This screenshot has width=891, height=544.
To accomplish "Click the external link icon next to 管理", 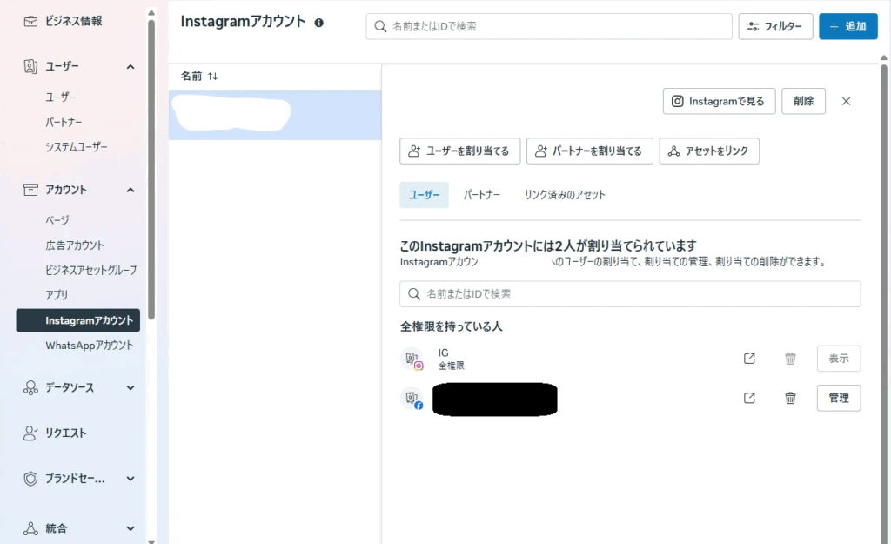I will pyautogui.click(x=749, y=398).
